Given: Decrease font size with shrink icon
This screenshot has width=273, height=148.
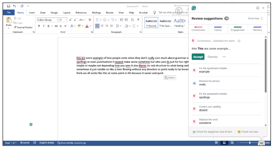Looking at the screenshot, I should tap(75, 20).
